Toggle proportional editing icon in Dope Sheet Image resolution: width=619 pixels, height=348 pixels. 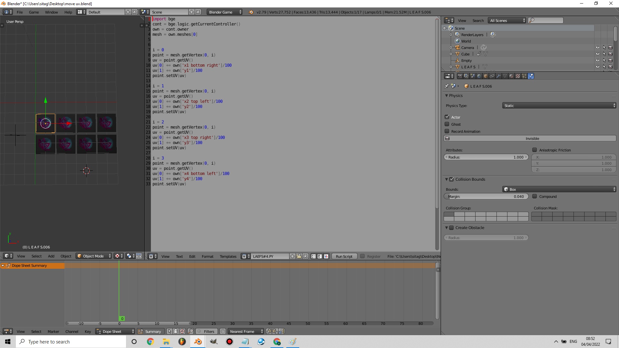223,331
